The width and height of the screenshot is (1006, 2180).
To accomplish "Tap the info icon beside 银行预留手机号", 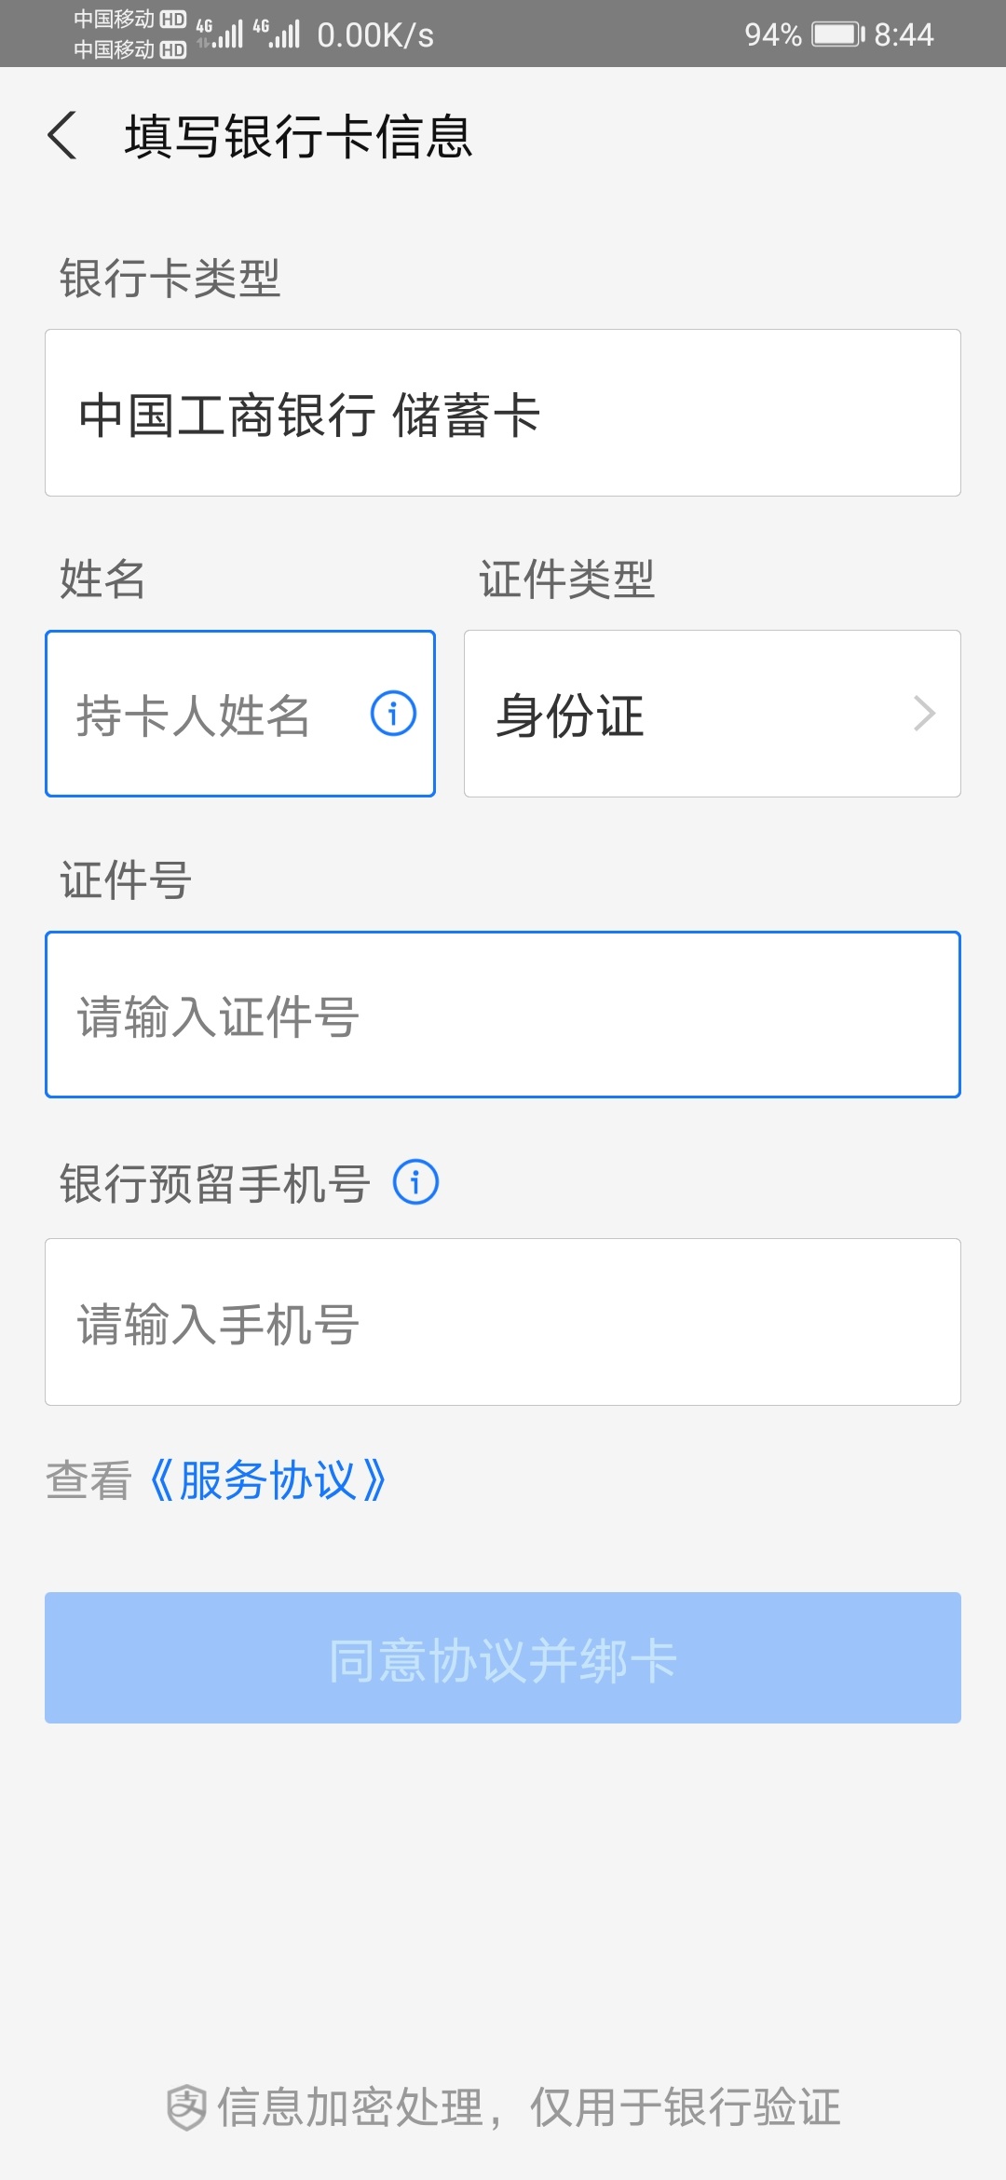I will pos(415,1182).
